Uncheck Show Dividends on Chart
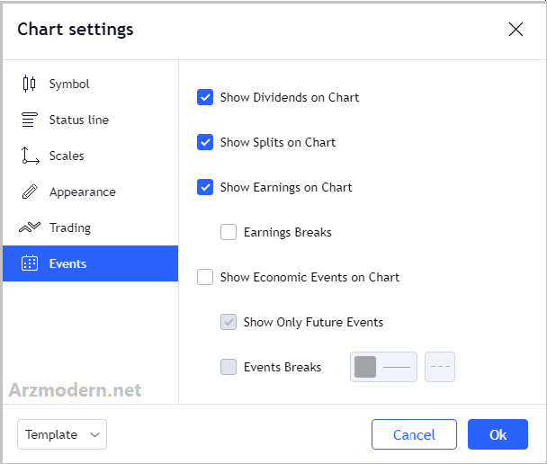Viewport: 547px width, 464px height. tap(205, 97)
